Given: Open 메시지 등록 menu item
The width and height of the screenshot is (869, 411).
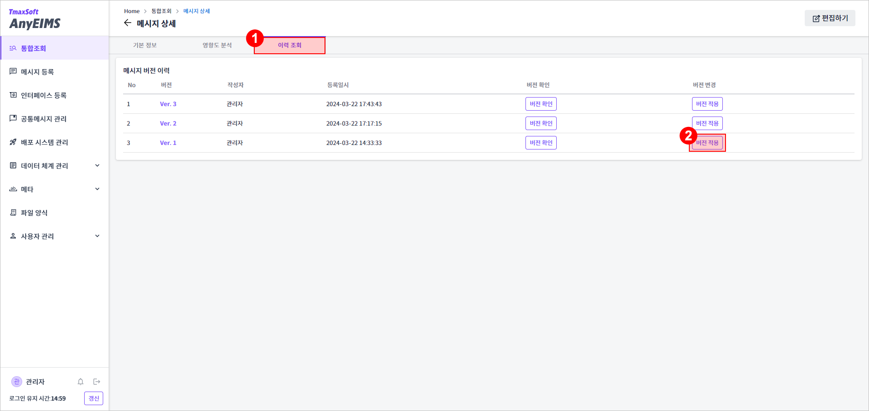Looking at the screenshot, I should (55, 71).
